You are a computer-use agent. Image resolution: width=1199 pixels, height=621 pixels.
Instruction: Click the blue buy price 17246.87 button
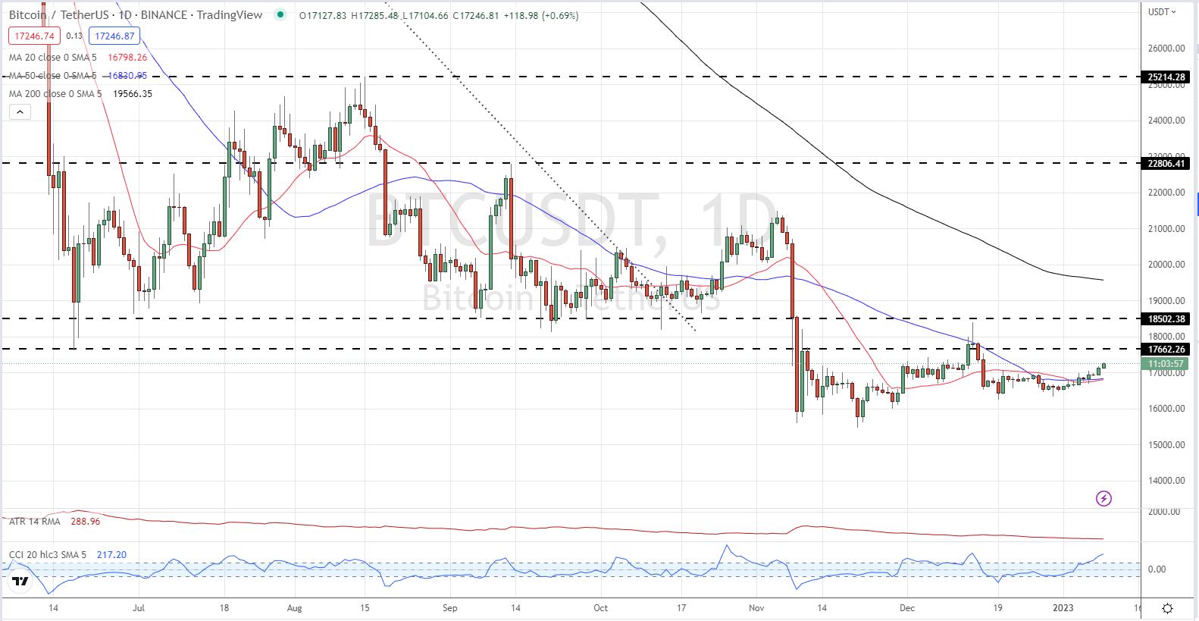pyautogui.click(x=114, y=36)
